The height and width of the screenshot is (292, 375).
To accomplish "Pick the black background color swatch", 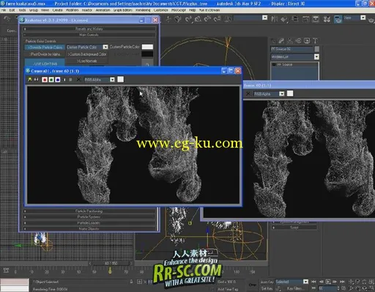I will (147, 54).
